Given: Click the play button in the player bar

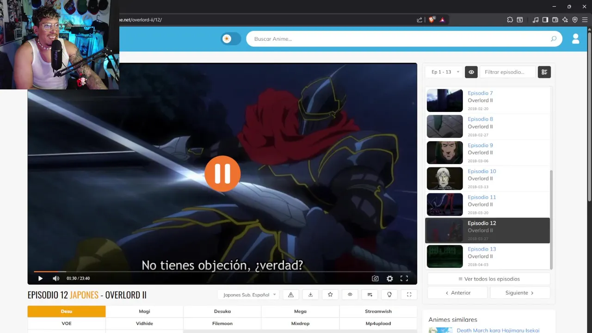Looking at the screenshot, I should coord(40,278).
